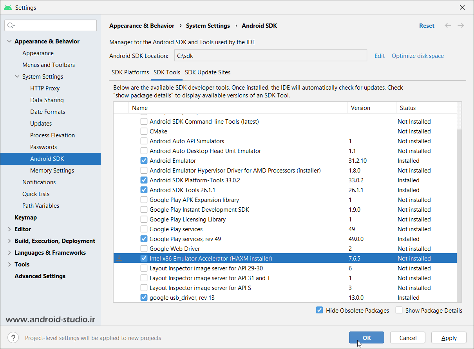Enable Show Package Details checkbox

tap(399, 310)
